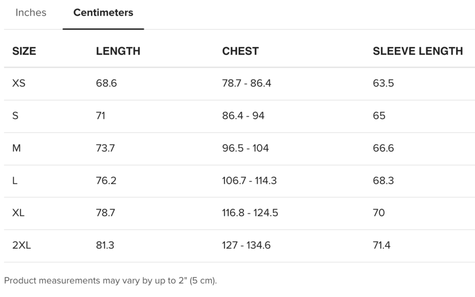Click the SLEEVE LENGTH column header
Image resolution: width=475 pixels, height=297 pixels.
click(x=417, y=52)
